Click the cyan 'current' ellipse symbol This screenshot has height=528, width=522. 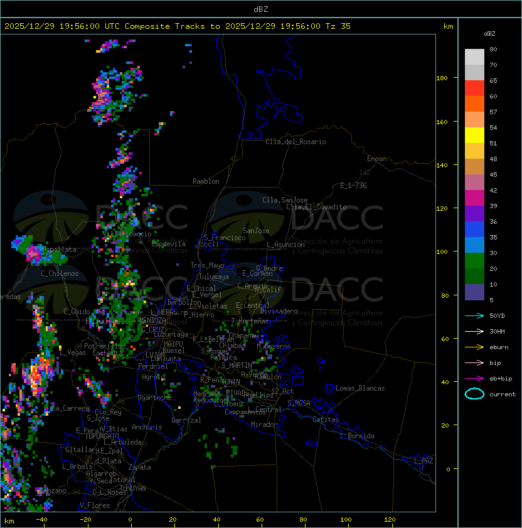474,394
